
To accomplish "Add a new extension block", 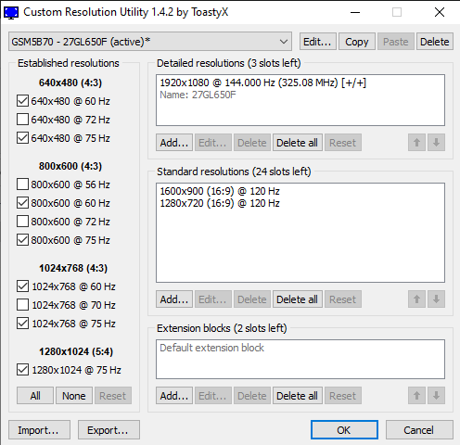I will click(174, 396).
